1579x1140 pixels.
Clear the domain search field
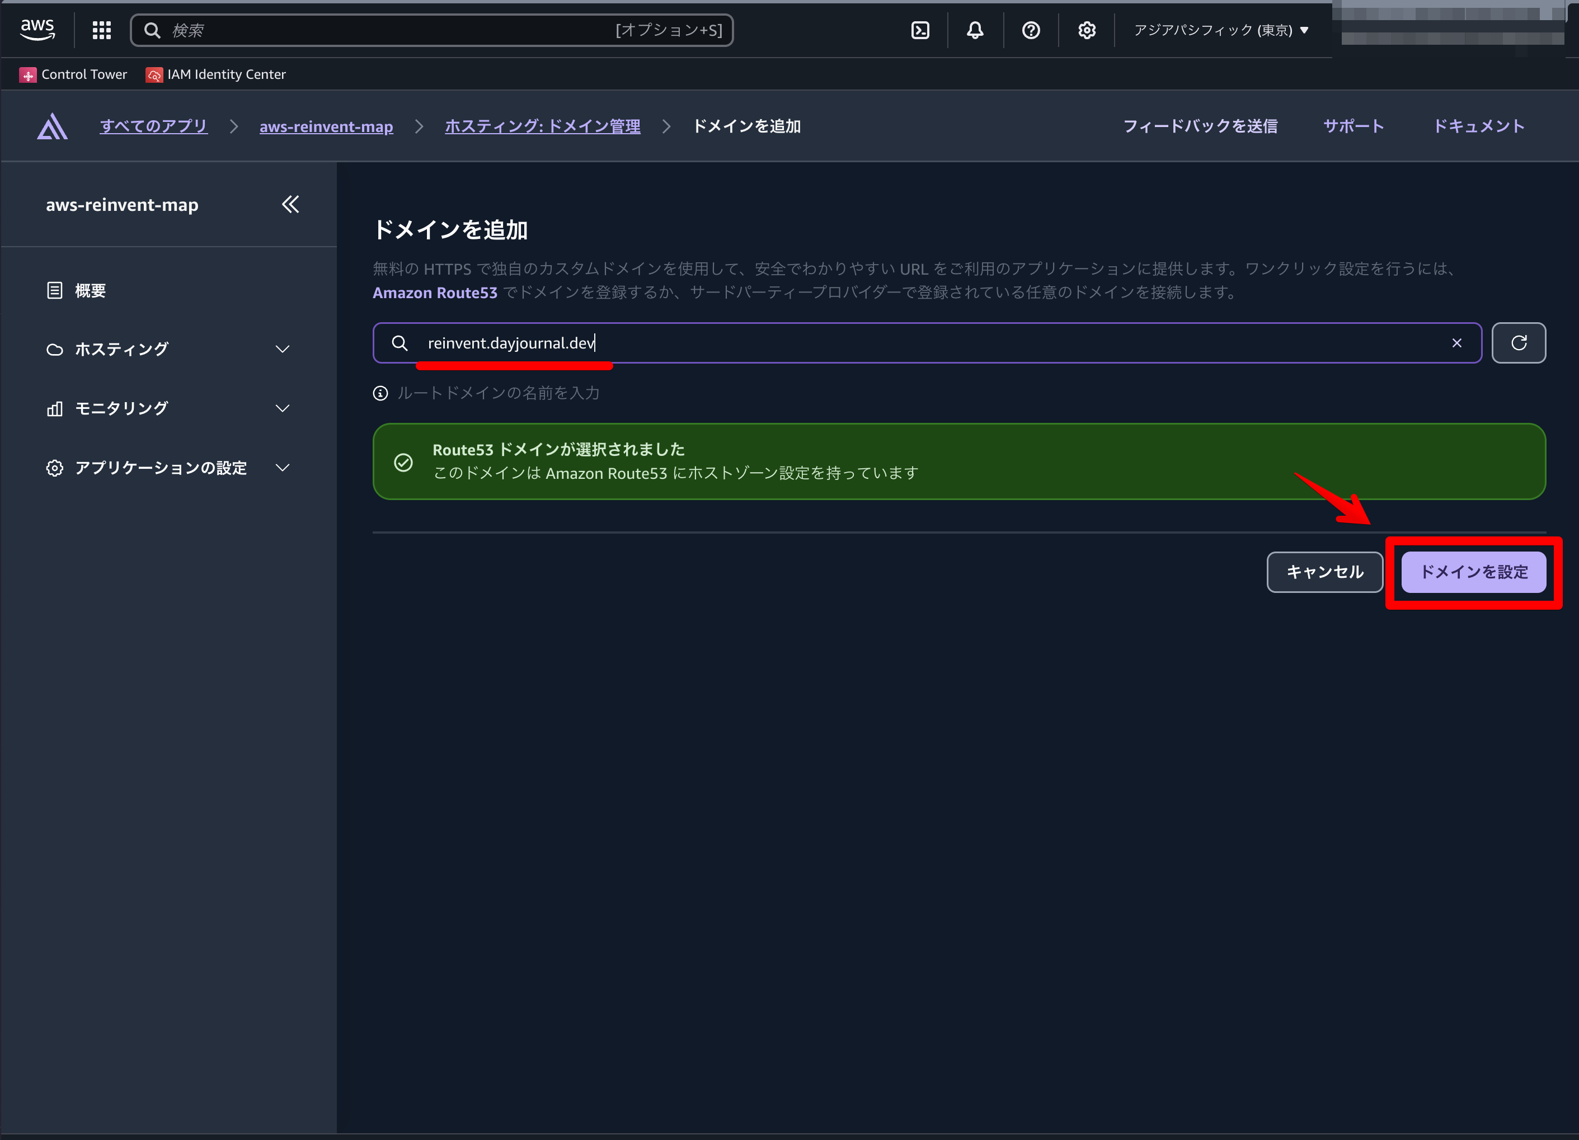(x=1456, y=343)
